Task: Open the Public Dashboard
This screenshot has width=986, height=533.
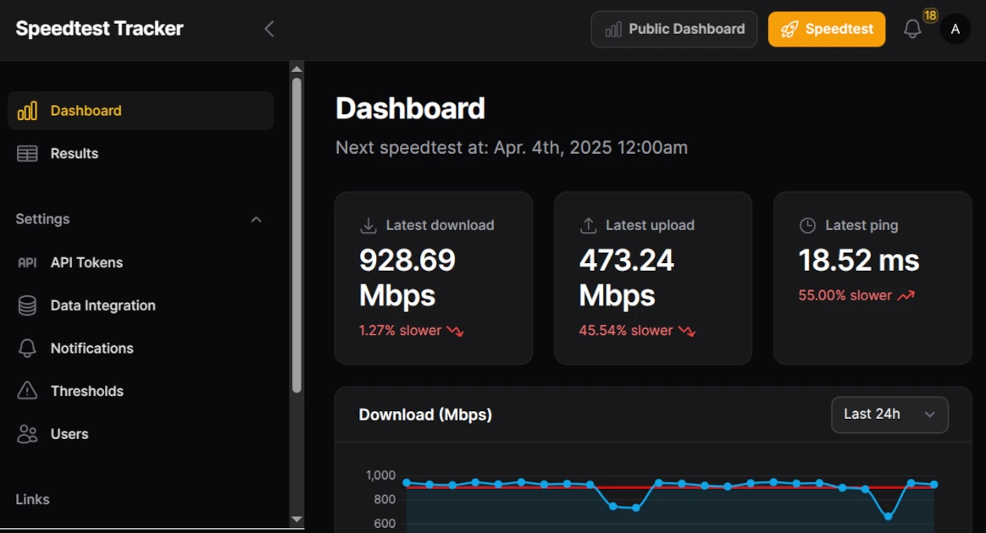Action: pos(673,29)
